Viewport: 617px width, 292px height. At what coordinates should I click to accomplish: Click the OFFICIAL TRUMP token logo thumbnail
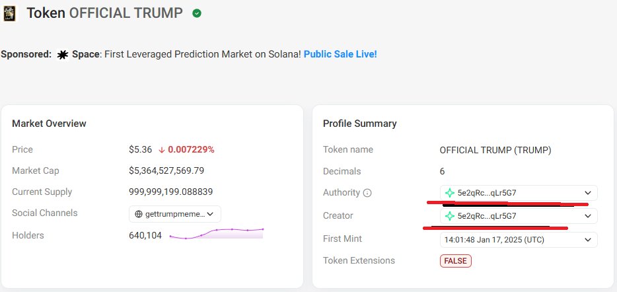[9, 13]
